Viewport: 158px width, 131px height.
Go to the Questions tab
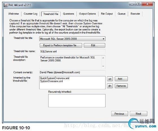pos(69,14)
